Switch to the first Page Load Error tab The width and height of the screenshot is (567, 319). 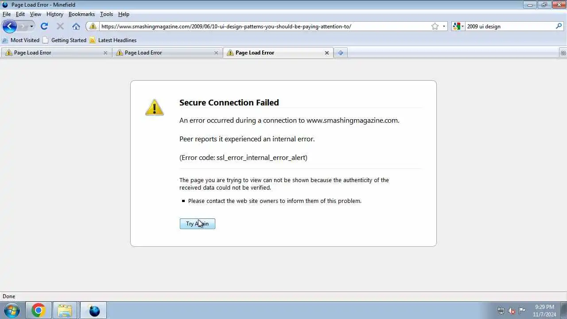(56, 53)
